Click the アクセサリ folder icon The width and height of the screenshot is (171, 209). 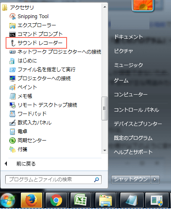pyautogui.click(x=5, y=8)
